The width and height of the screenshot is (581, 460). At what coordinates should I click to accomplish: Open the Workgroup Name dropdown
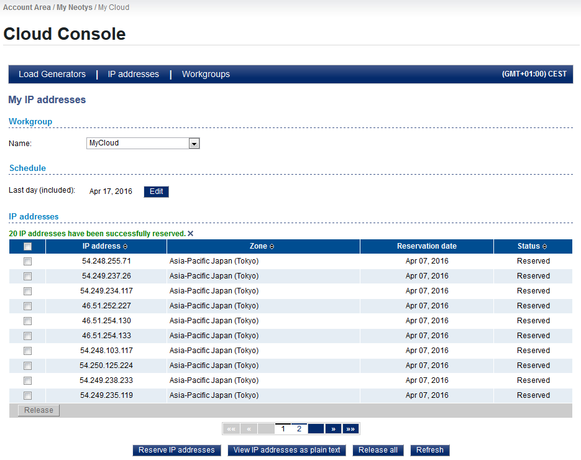(194, 144)
